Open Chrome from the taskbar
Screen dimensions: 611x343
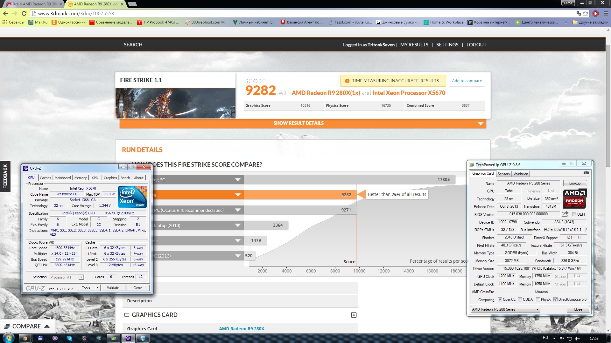tap(25, 338)
